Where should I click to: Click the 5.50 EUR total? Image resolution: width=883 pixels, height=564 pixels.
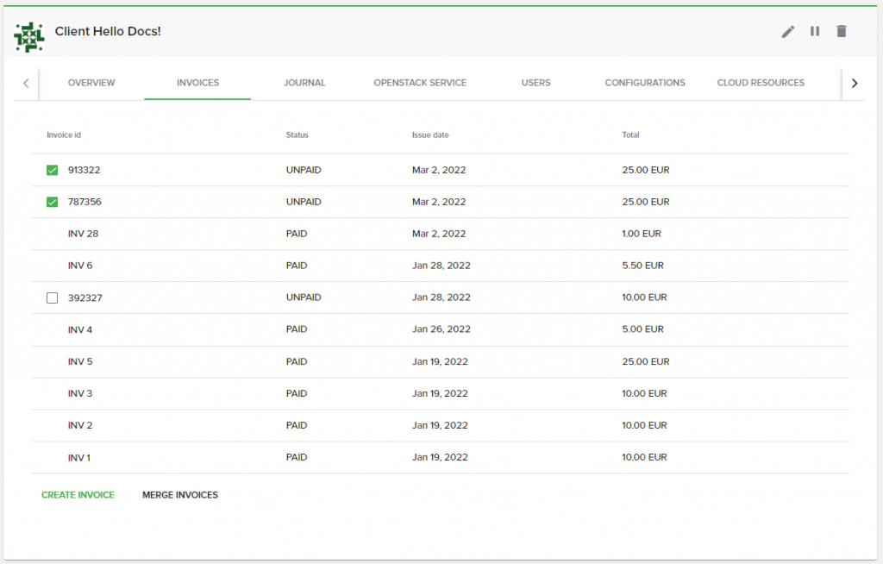642,266
